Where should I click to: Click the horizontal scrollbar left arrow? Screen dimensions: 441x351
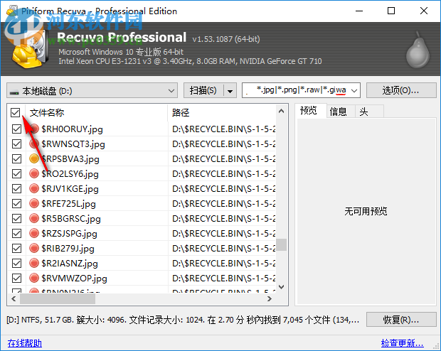coord(14,298)
